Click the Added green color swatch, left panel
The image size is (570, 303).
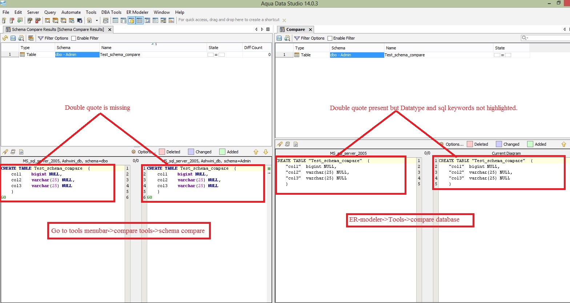222,152
